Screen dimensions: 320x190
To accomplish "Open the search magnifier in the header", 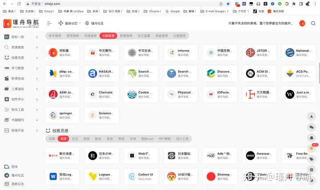I will [313, 23].
